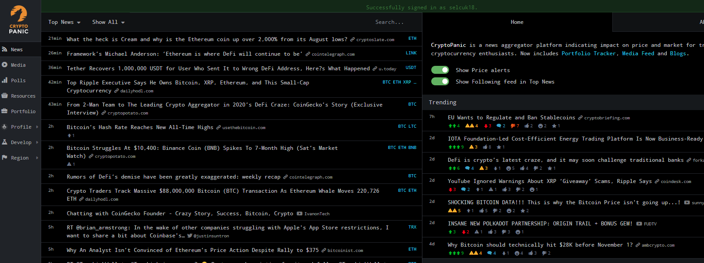Click the LINK currency tag
This screenshot has width=704, height=263.
point(411,53)
